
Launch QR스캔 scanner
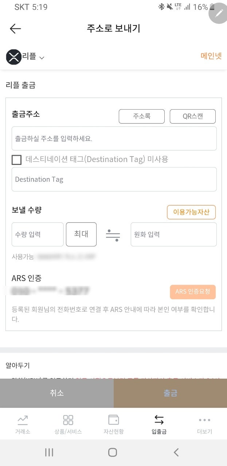pos(193,116)
